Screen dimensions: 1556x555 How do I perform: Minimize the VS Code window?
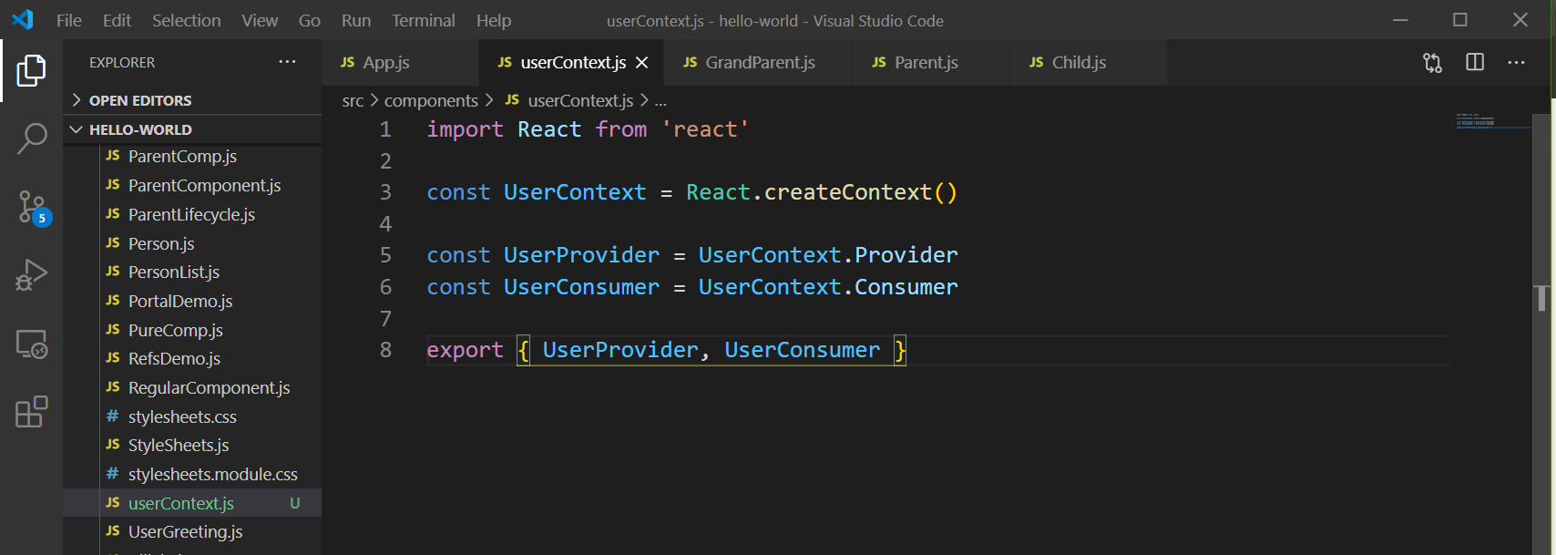click(x=1400, y=20)
